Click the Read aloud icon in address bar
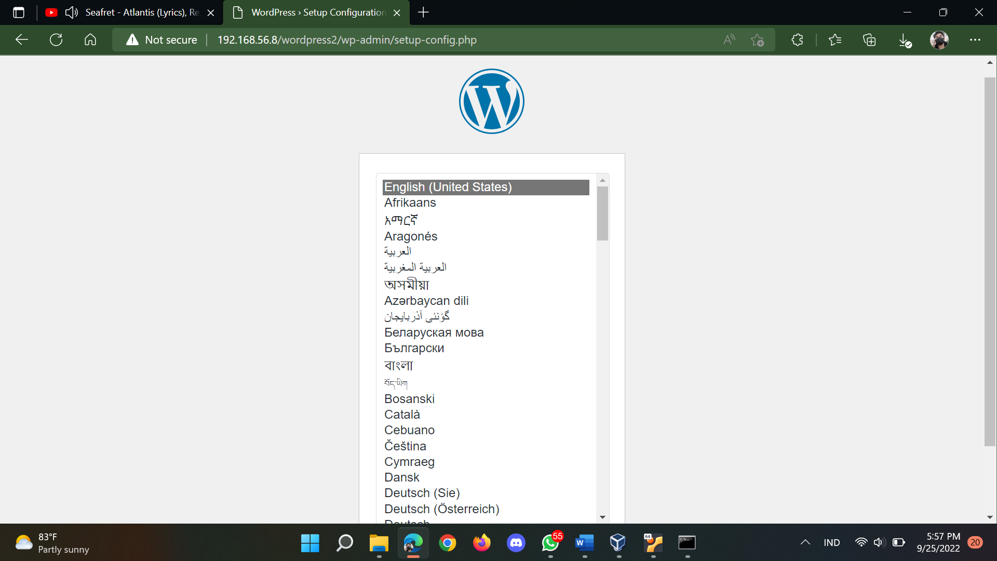This screenshot has height=561, width=997. [729, 40]
